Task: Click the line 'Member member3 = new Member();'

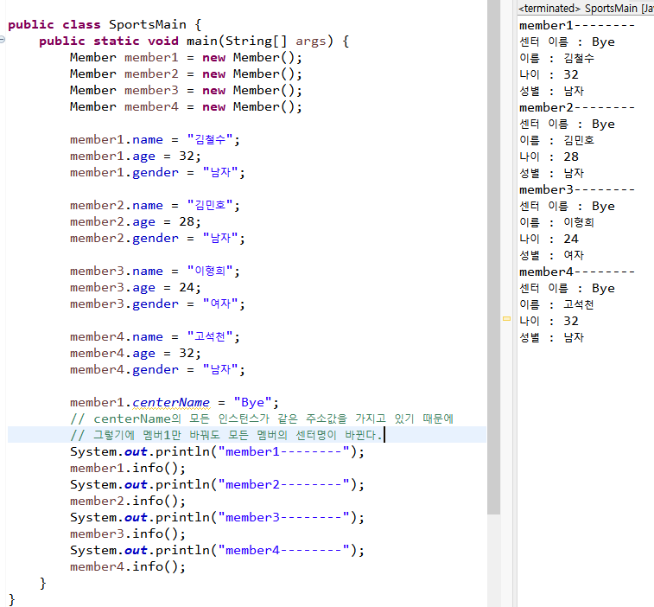Action: click(186, 90)
